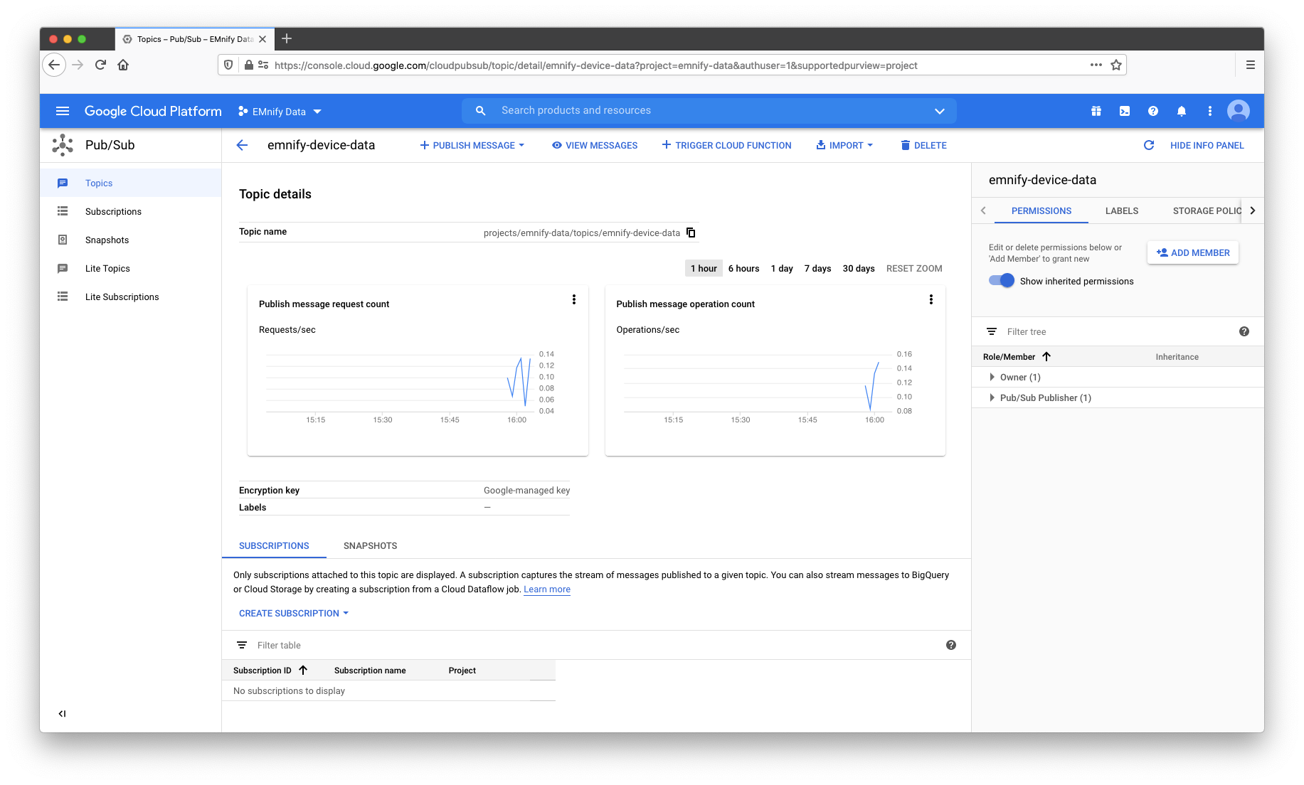Screen dimensions: 1304x785
Task: Open the gift free trial icon
Action: [1096, 111]
